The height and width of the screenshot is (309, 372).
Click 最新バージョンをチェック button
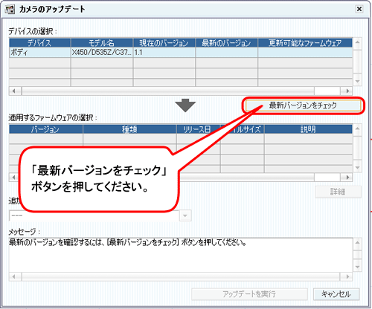pos(303,105)
